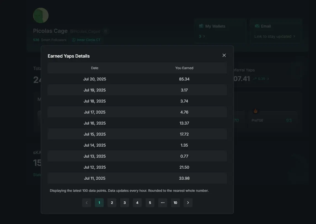
Task: Select the Jul 20, 2025 date cell
Action: point(95,79)
